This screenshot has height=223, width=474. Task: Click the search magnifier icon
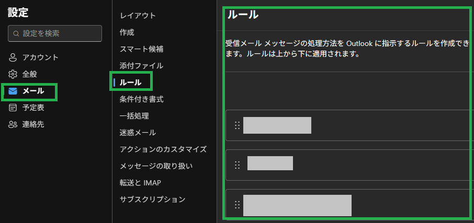coord(16,33)
